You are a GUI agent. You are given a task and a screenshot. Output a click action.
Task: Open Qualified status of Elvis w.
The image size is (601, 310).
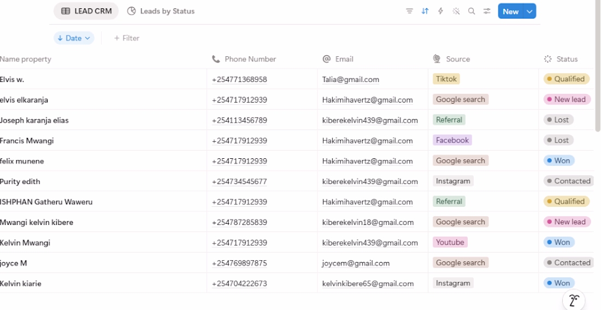pos(566,79)
